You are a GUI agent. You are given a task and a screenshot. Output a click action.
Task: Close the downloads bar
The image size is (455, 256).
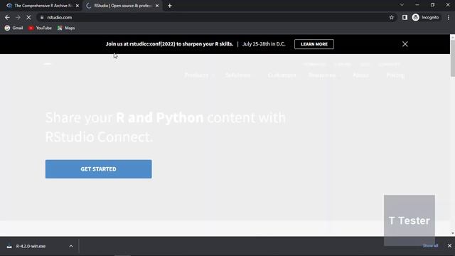[x=449, y=246]
